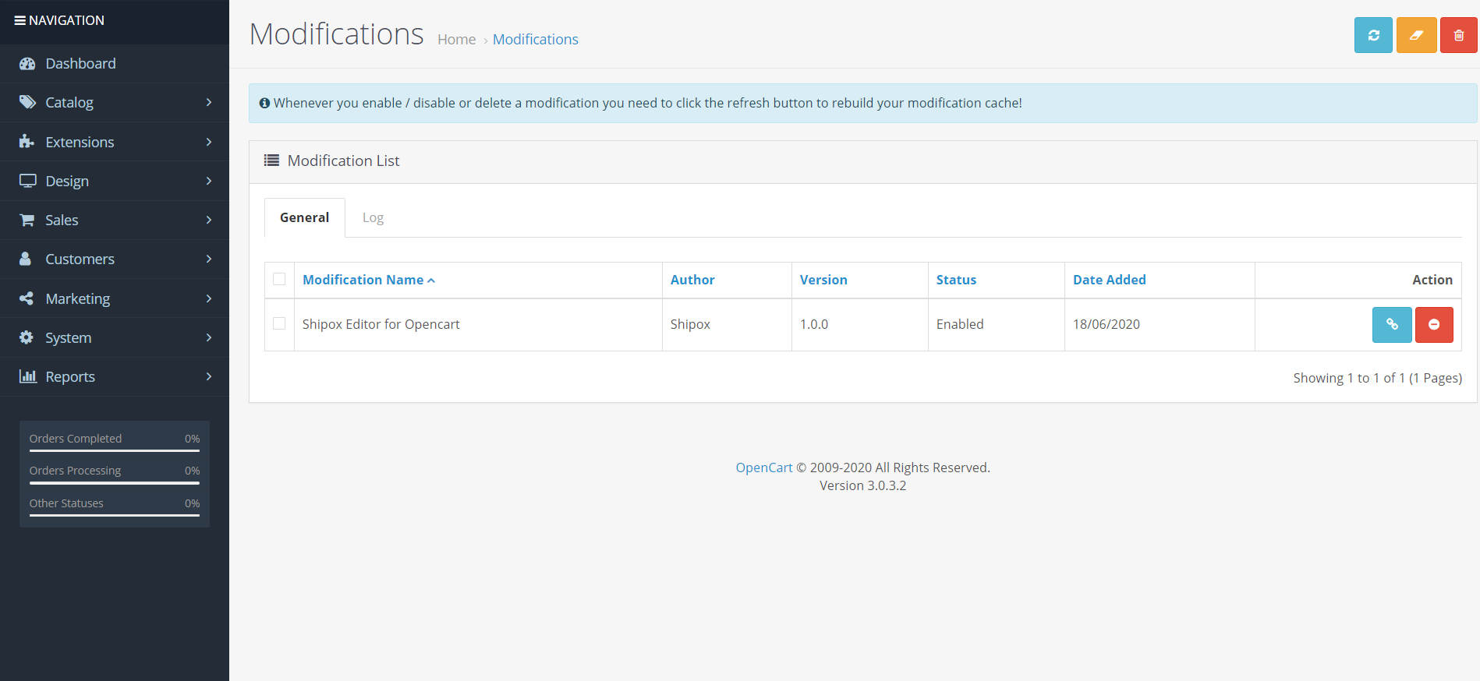Open the Extensions sidebar menu
1480x681 pixels.
pos(115,142)
